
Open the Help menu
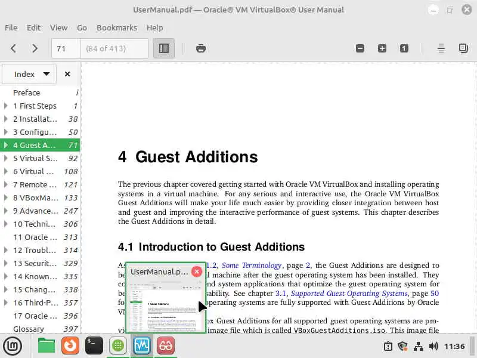[155, 27]
